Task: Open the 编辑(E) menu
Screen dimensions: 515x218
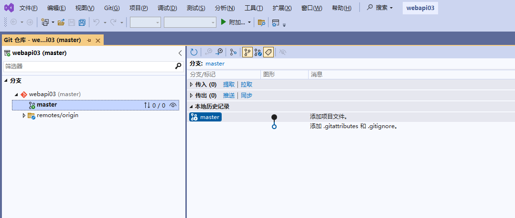Action: click(x=56, y=8)
